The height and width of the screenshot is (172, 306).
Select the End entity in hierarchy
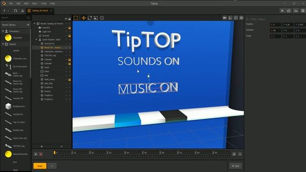[x=46, y=75]
